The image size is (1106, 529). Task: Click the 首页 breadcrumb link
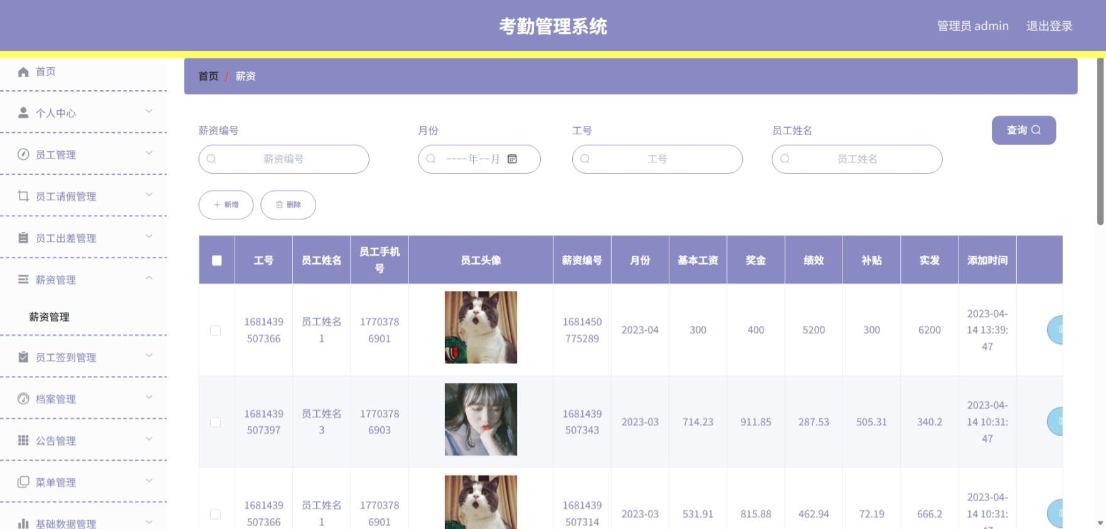click(x=208, y=76)
